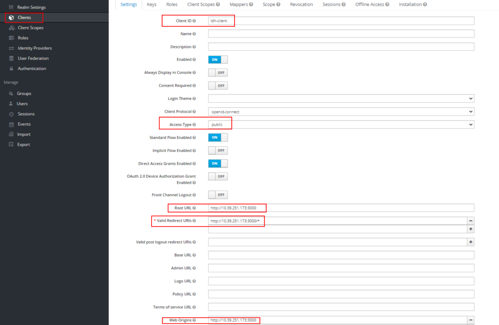Navigate to User Federation
499x325 pixels.
(33, 58)
